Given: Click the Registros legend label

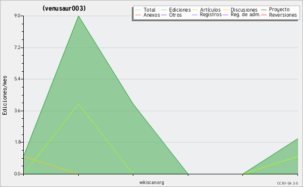Looking at the screenshot, I should click(x=211, y=15).
